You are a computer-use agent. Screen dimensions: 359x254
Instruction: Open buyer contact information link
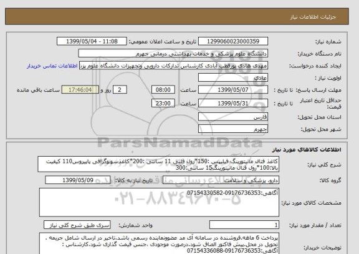52,66
